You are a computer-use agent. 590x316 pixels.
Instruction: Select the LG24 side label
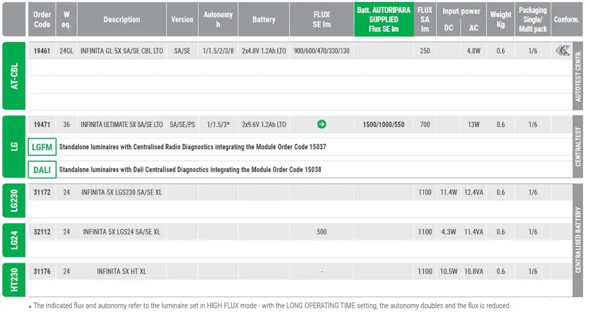[x=14, y=240]
